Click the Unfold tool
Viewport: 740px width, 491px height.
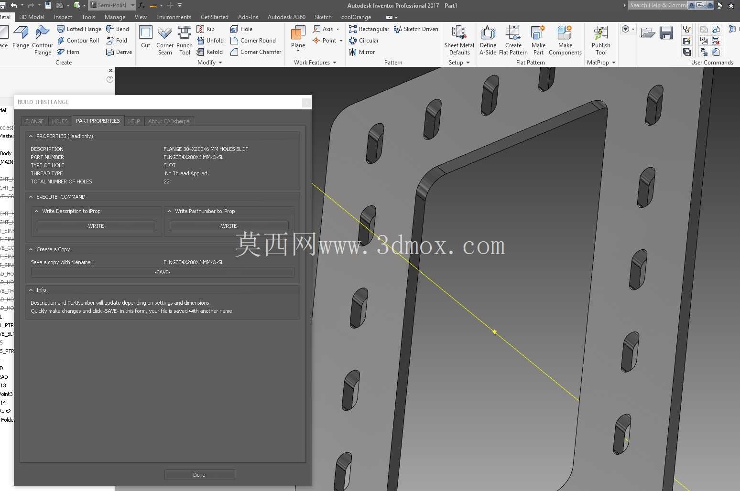point(210,41)
